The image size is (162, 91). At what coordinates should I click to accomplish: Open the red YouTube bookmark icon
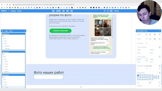point(40,8)
